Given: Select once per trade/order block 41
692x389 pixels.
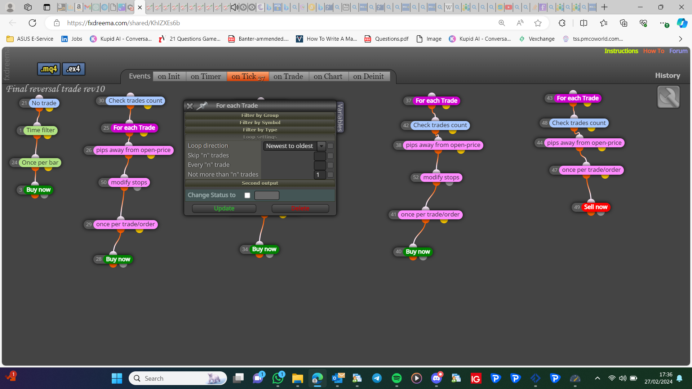Looking at the screenshot, I should [430, 214].
